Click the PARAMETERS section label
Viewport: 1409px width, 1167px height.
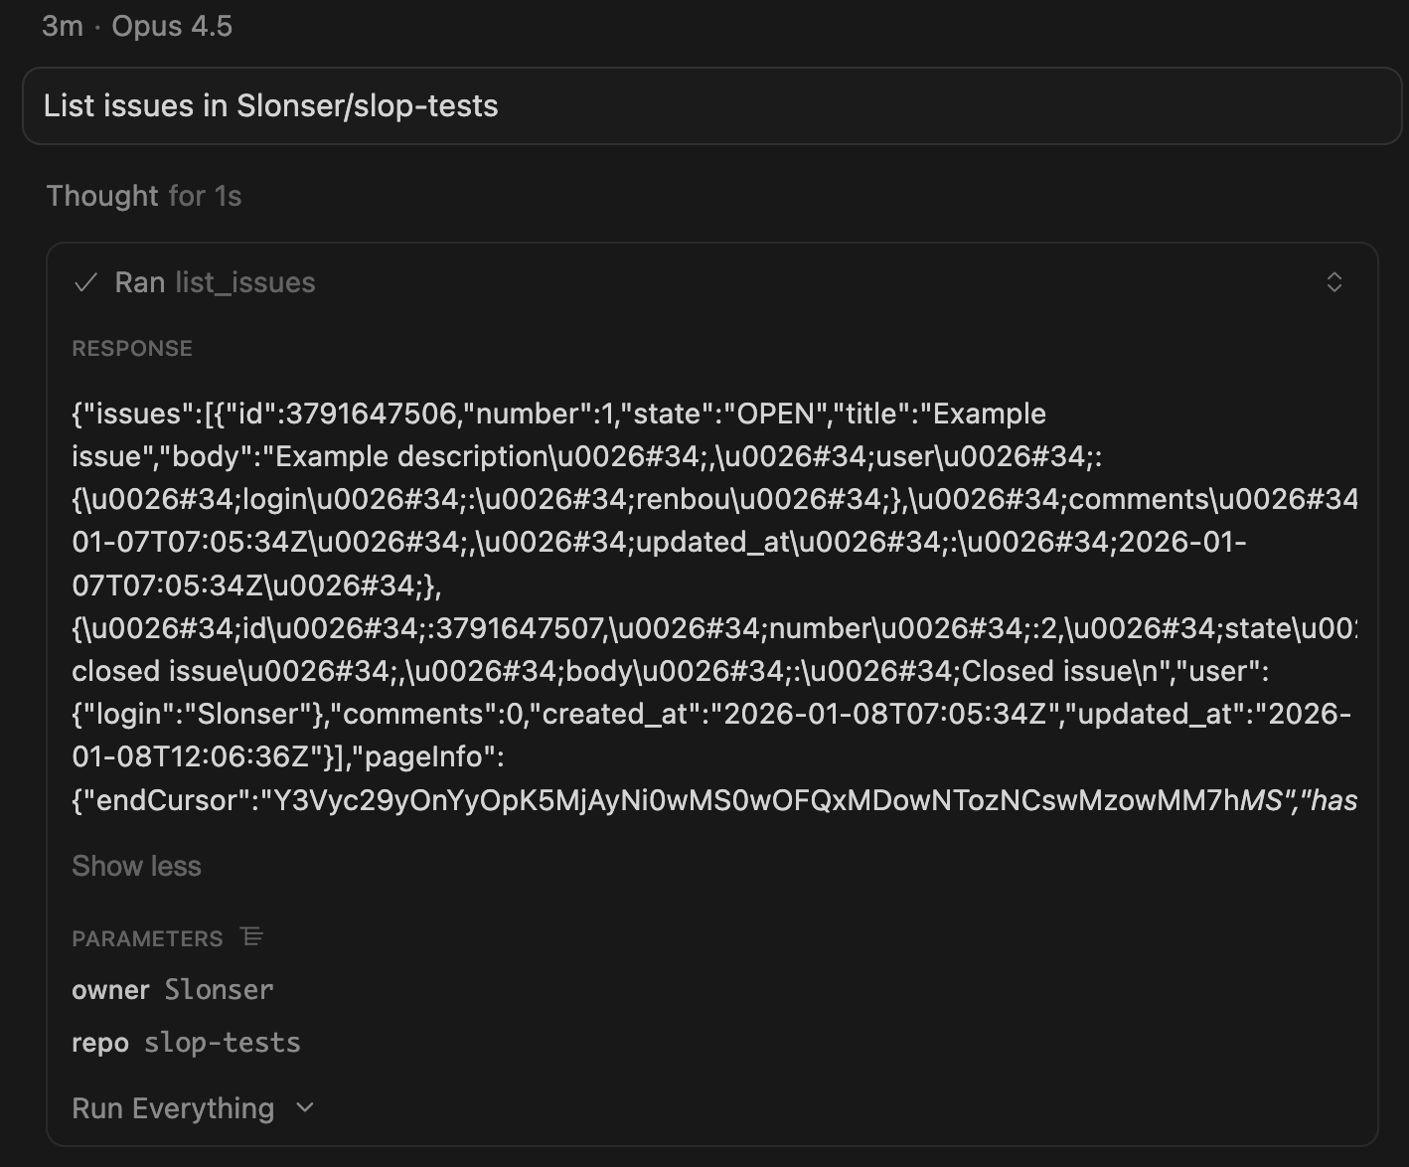(147, 938)
